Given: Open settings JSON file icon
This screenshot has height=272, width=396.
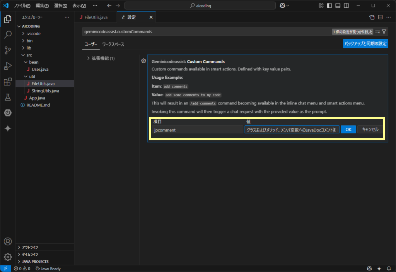Looking at the screenshot, I should 372,17.
